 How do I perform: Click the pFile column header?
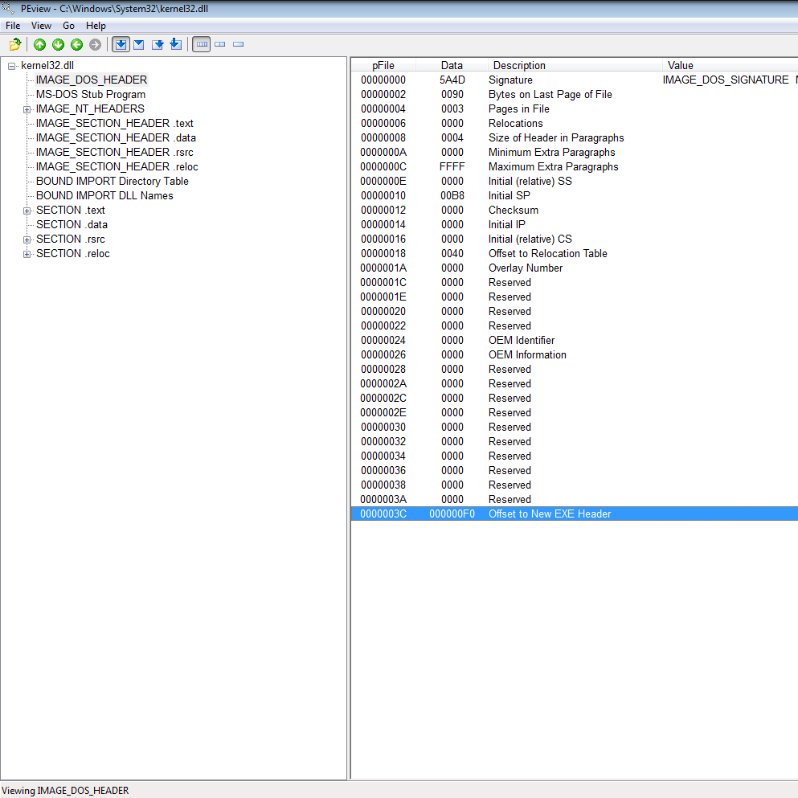(383, 65)
